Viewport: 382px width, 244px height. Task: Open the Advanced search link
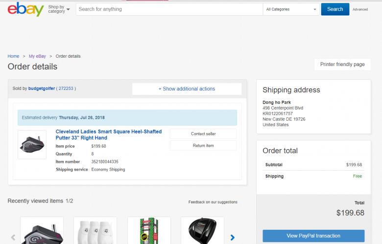pyautogui.click(x=360, y=9)
